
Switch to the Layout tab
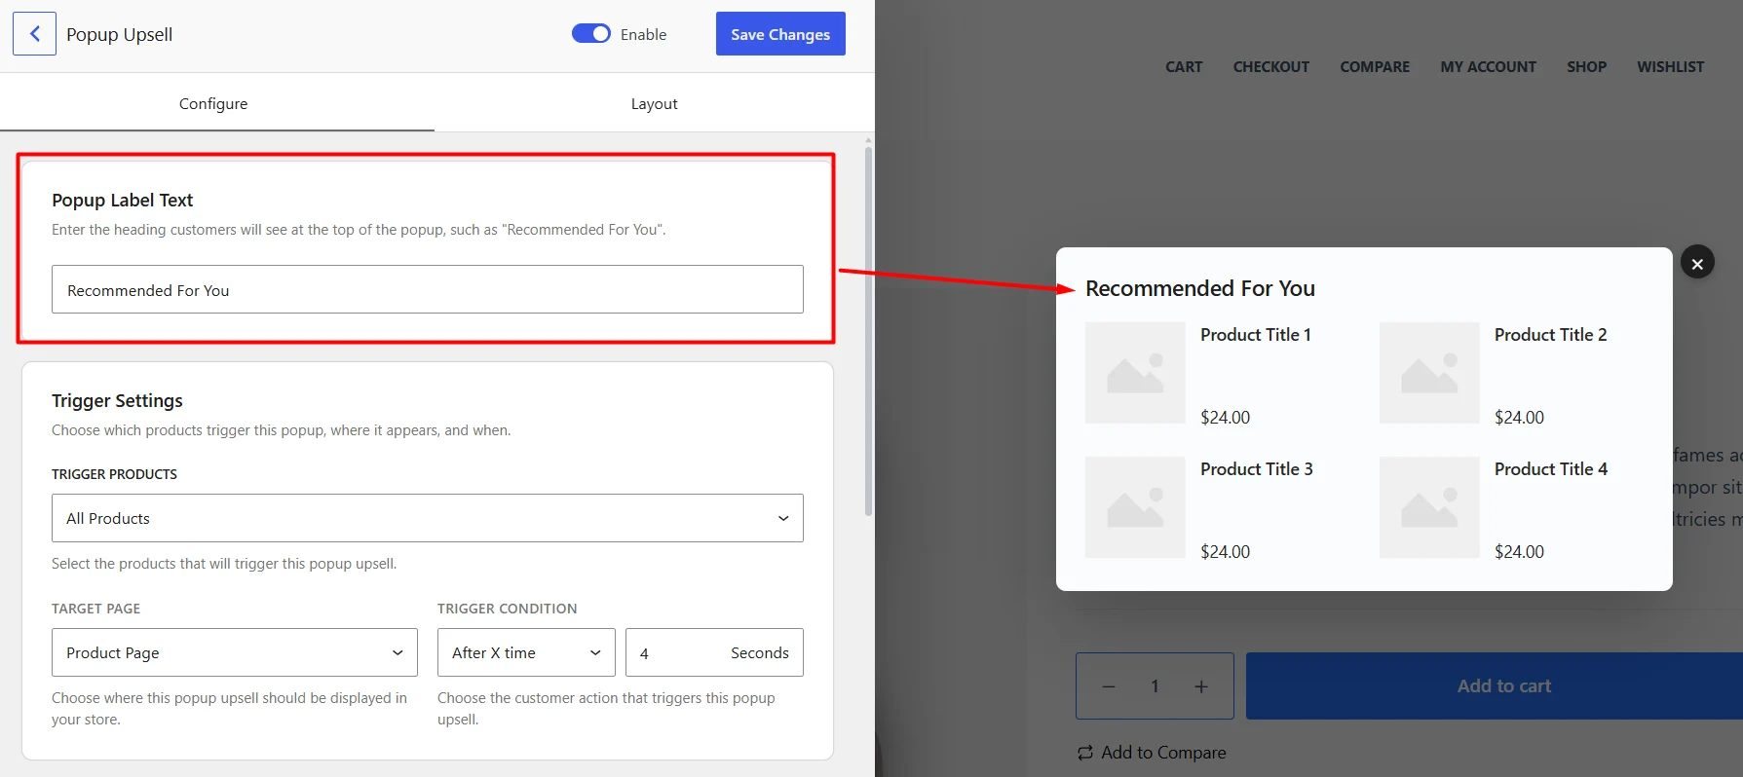tap(654, 103)
